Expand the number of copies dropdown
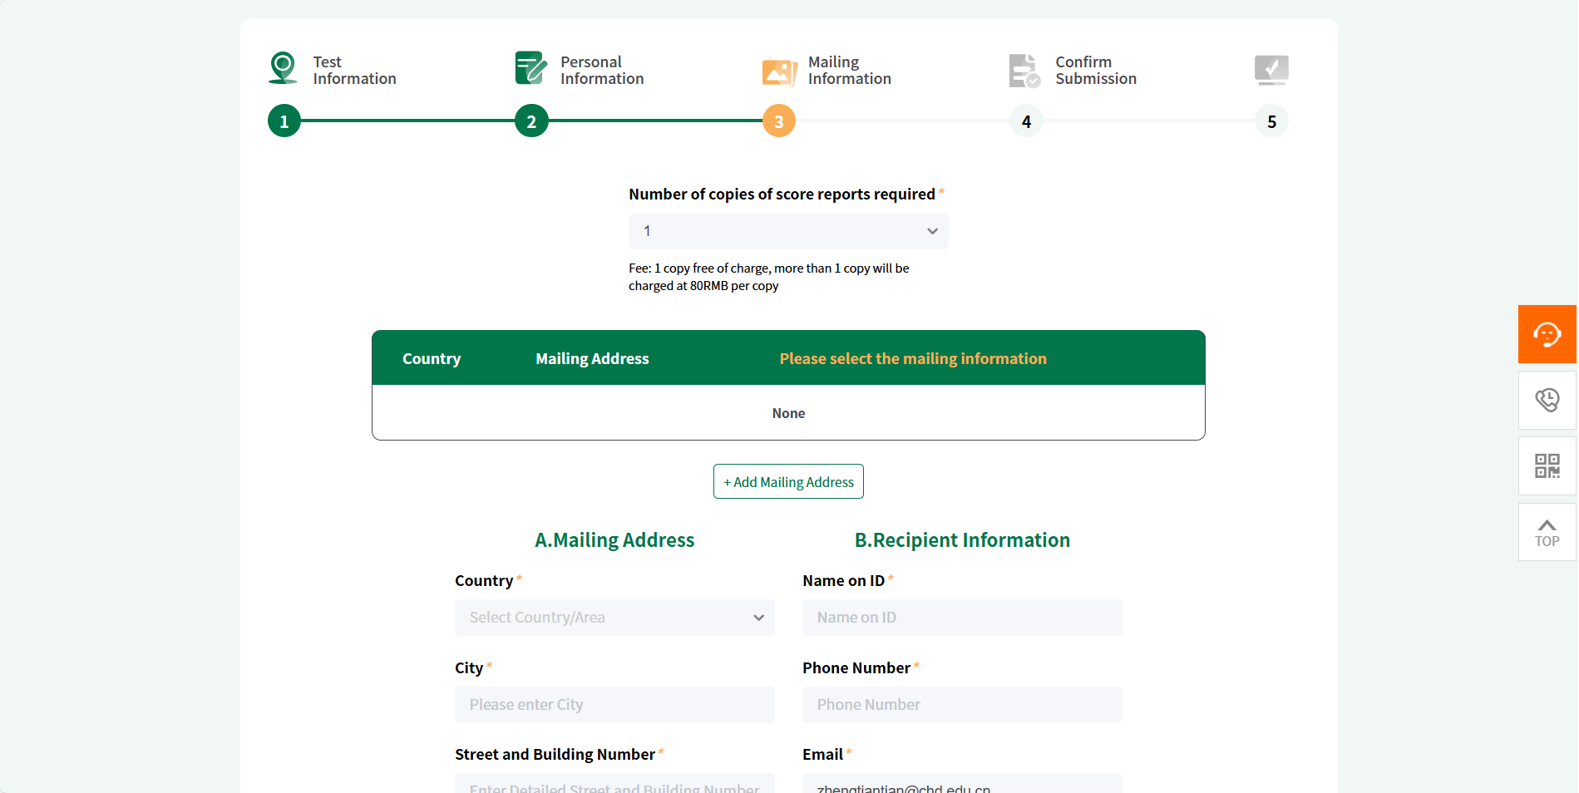 (x=787, y=231)
